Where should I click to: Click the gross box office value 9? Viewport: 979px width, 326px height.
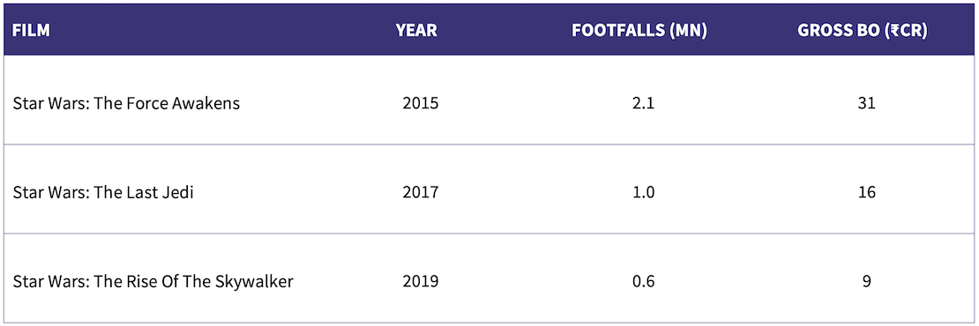point(867,282)
